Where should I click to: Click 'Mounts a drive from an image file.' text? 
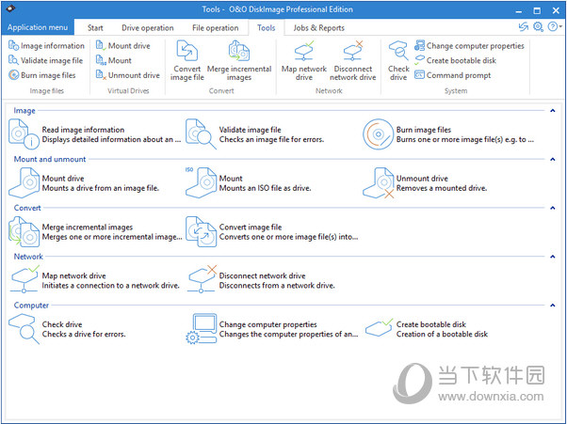101,188
